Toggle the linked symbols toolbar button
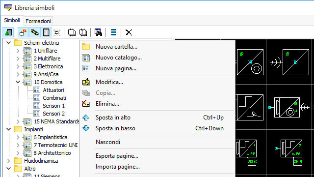The height and width of the screenshot is (177, 314). [x=34, y=32]
